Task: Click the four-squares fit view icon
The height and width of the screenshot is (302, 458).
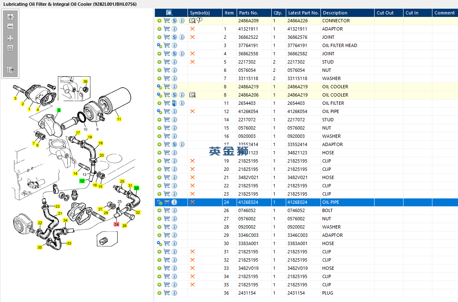Action: tap(10, 38)
